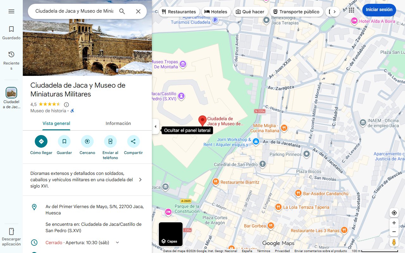
Task: Center map with my location icon
Action: pyautogui.click(x=394, y=213)
